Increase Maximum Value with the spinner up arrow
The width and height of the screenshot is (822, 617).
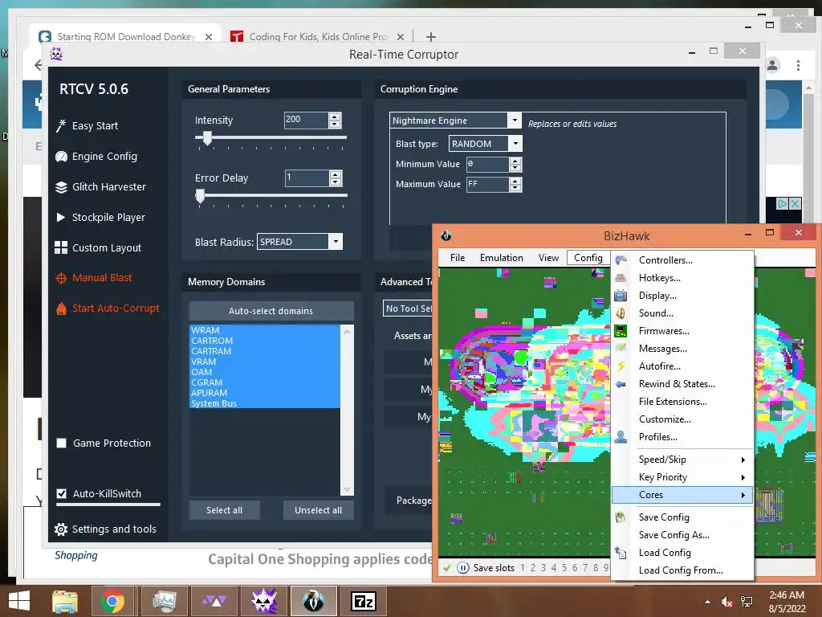point(515,181)
